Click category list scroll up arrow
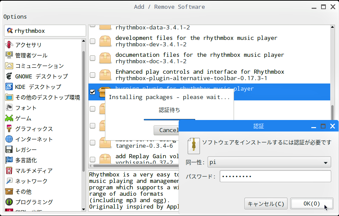Viewport: 339px width, 216px height. (x=84, y=41)
